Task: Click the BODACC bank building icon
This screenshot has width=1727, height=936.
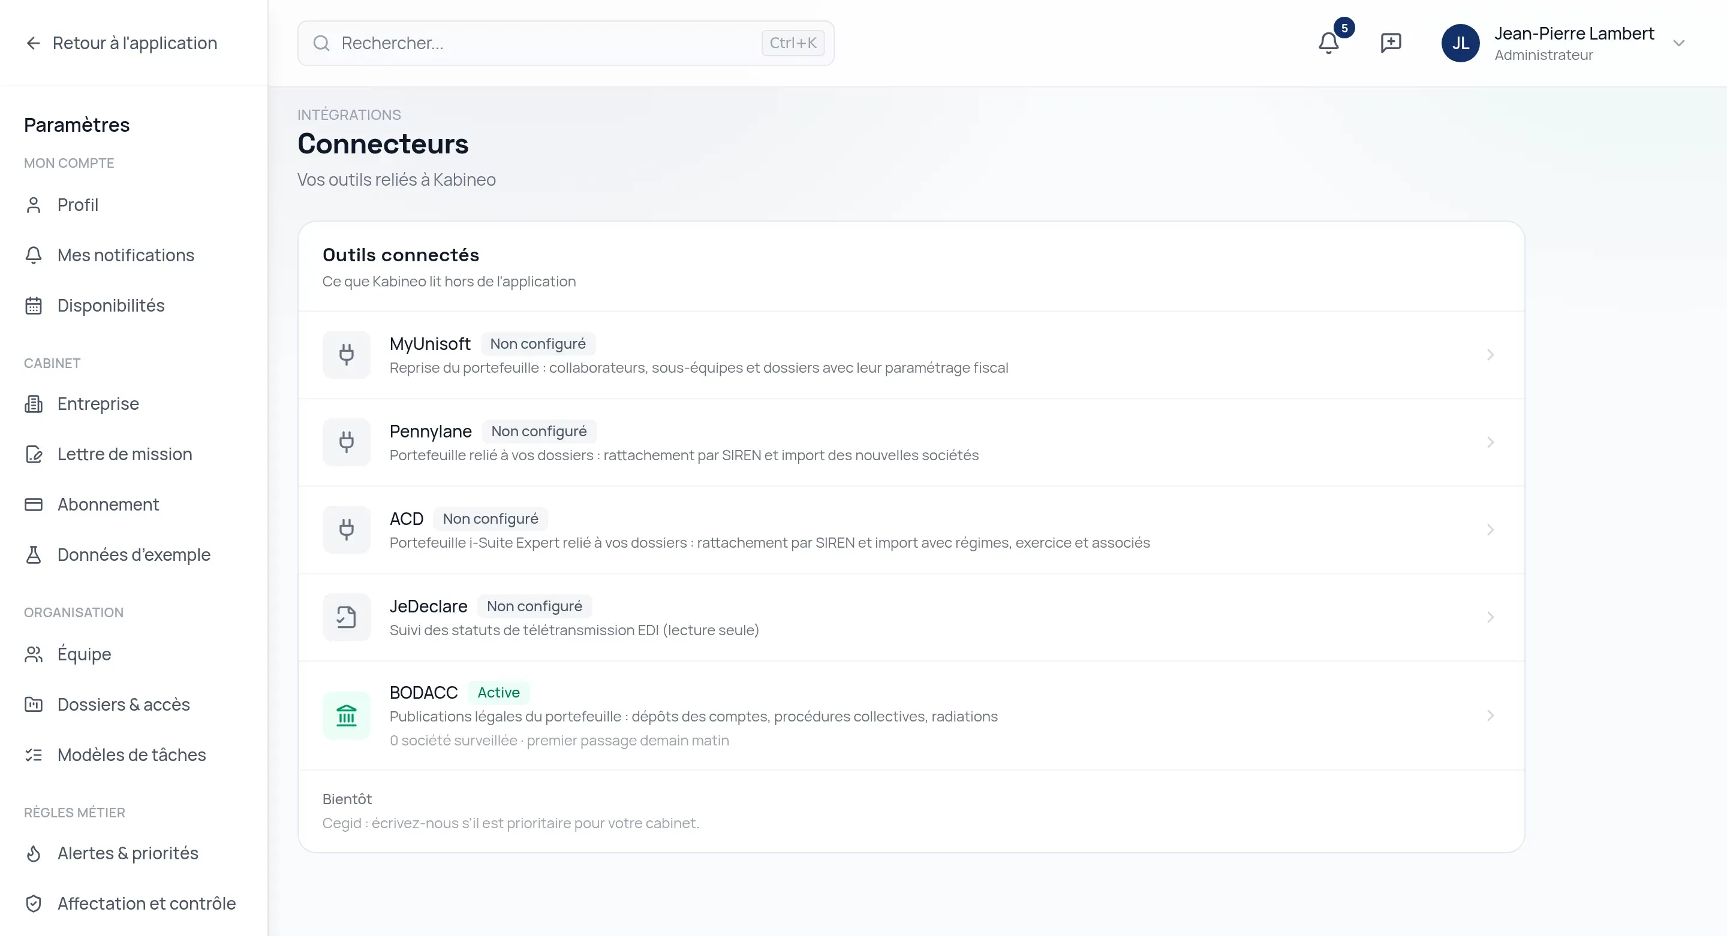Action: point(347,715)
